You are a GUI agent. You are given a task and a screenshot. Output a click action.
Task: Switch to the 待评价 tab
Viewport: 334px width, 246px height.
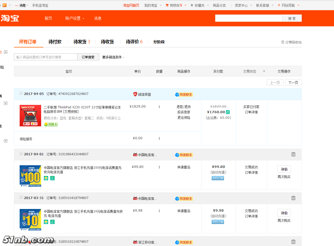pyautogui.click(x=134, y=42)
